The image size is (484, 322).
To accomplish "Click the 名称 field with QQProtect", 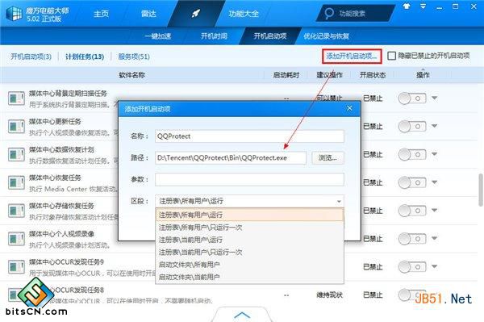I will [x=249, y=136].
